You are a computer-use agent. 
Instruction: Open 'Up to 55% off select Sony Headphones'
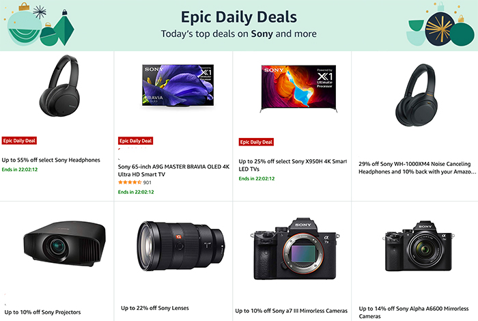pyautogui.click(x=51, y=160)
